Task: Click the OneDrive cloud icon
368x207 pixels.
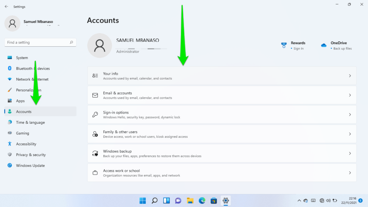Action: click(323, 45)
